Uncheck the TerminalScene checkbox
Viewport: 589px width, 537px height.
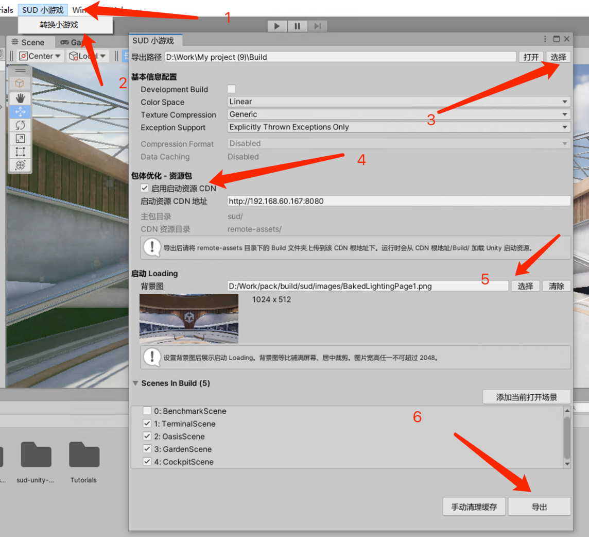click(147, 424)
